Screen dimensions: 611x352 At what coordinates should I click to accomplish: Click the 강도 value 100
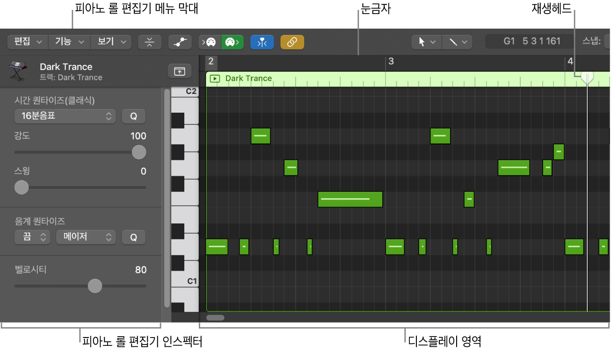pos(138,136)
